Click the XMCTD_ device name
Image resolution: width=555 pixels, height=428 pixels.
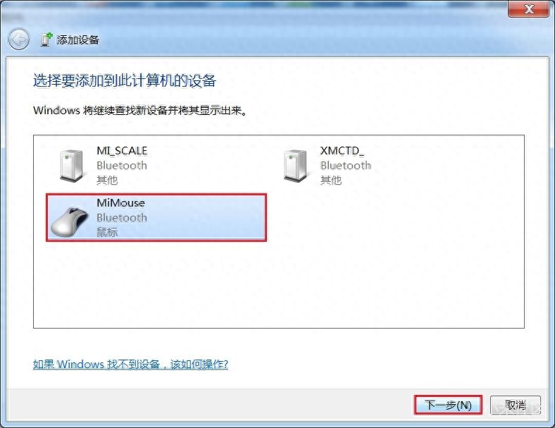point(342,151)
